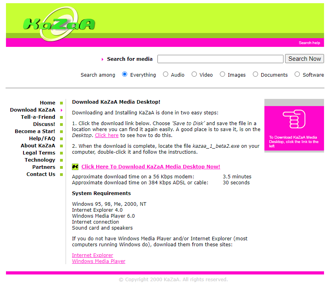Screen dimensions: 330x286
Task: Open the Help/FAQ page
Action: click(x=42, y=139)
